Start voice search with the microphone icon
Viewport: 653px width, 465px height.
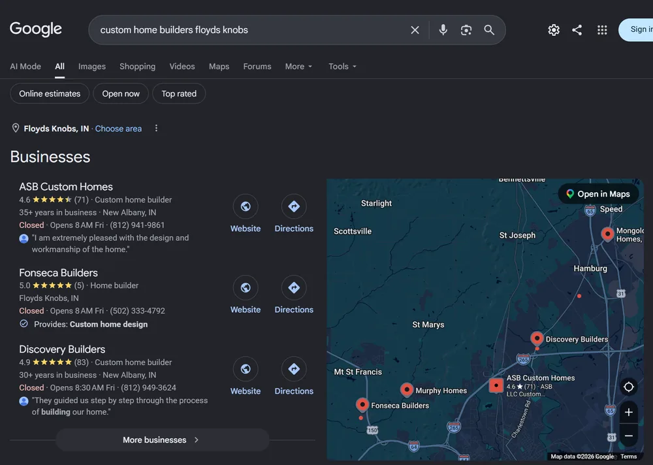pyautogui.click(x=443, y=30)
